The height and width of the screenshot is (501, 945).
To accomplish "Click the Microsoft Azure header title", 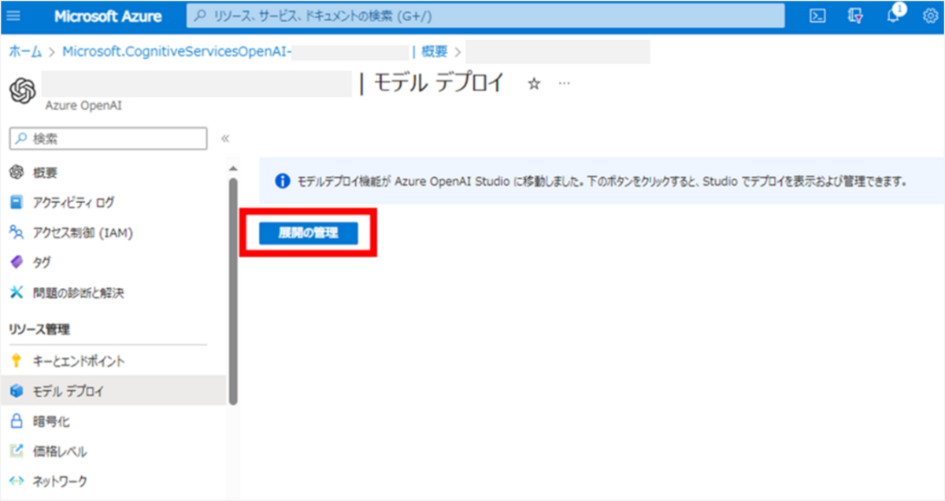I will pos(109,17).
